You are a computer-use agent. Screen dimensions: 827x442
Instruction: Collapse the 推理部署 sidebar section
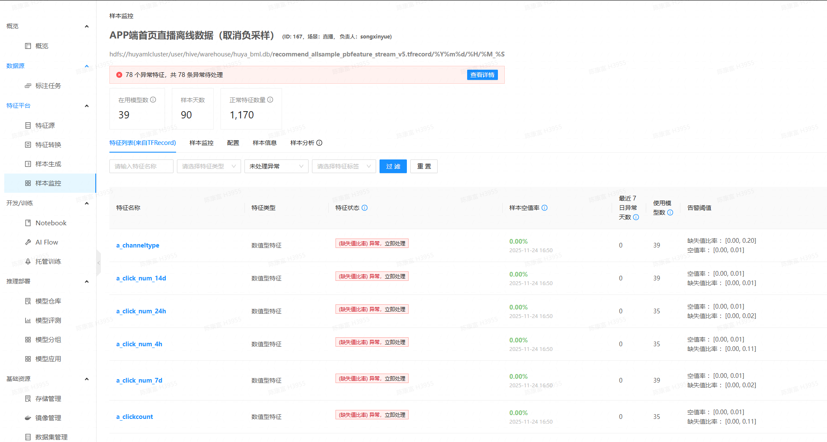coord(87,281)
